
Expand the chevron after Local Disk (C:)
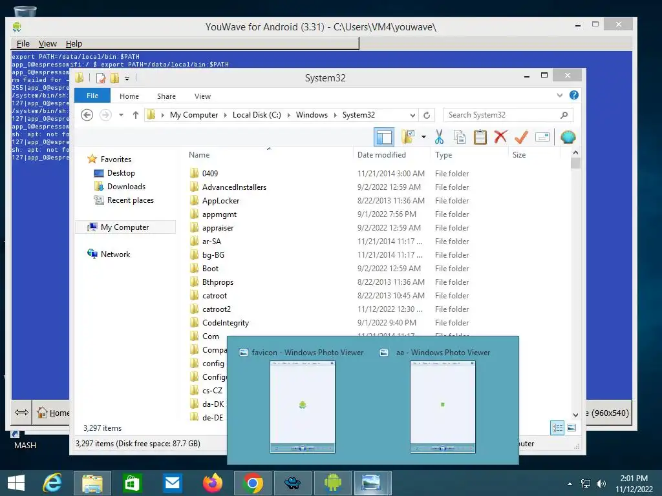click(x=289, y=115)
